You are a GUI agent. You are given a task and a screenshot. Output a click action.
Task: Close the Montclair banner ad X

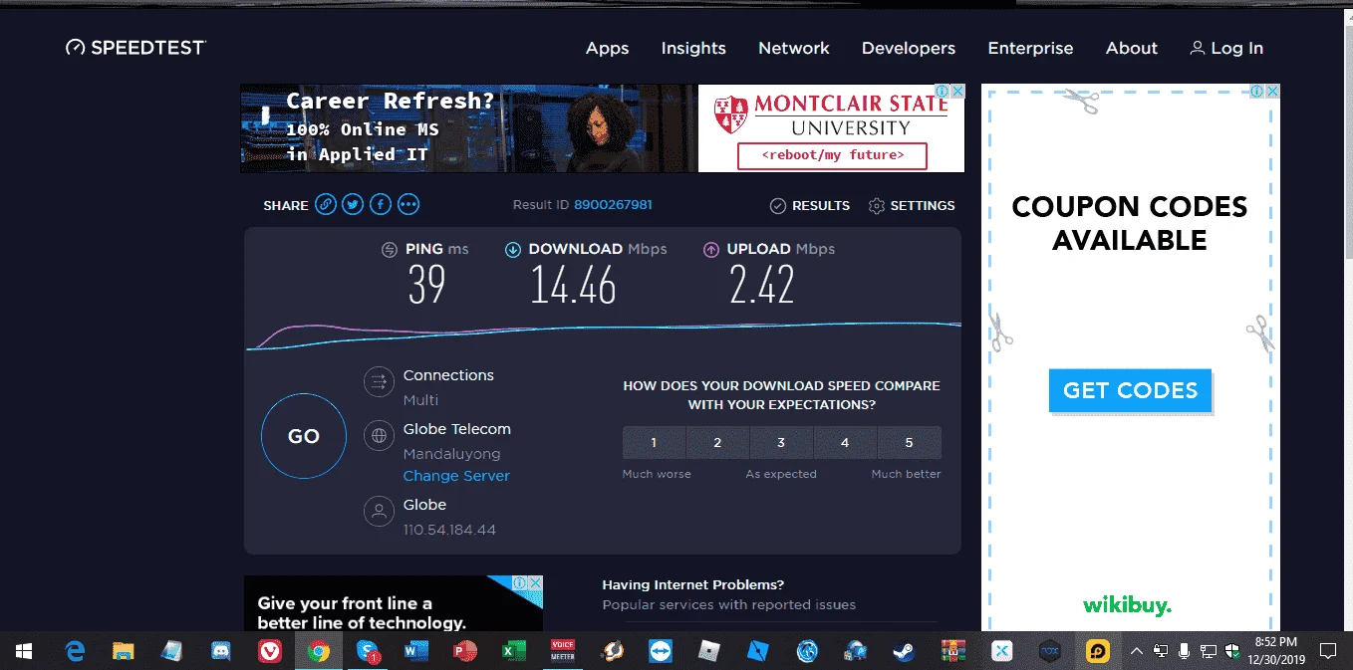pos(957,92)
